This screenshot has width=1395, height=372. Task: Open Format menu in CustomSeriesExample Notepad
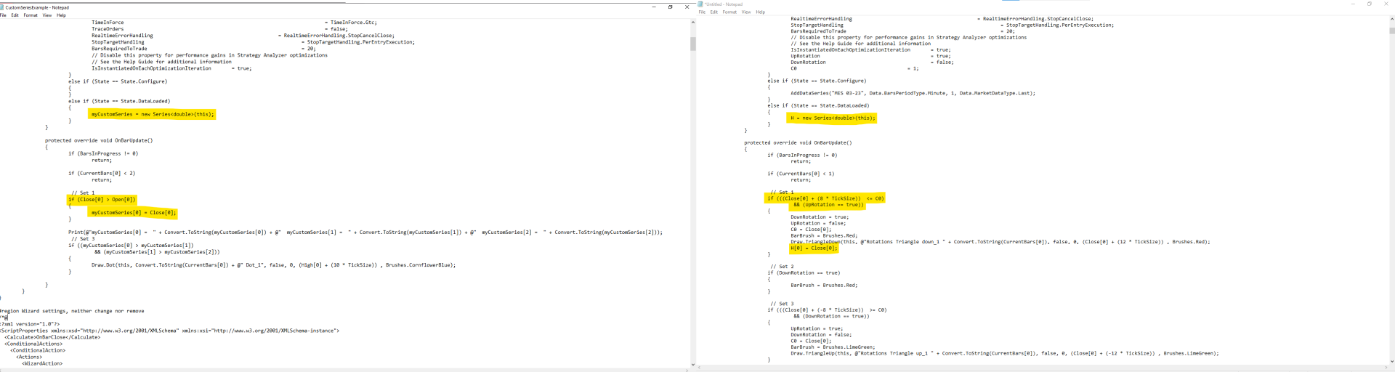(31, 15)
